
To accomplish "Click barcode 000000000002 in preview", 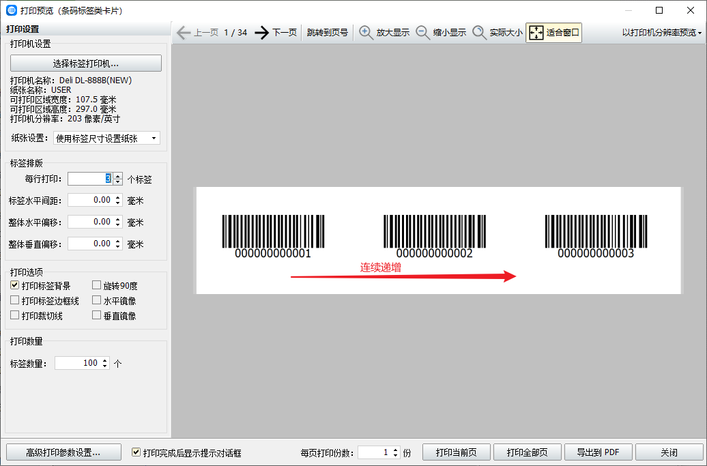I will click(x=435, y=237).
